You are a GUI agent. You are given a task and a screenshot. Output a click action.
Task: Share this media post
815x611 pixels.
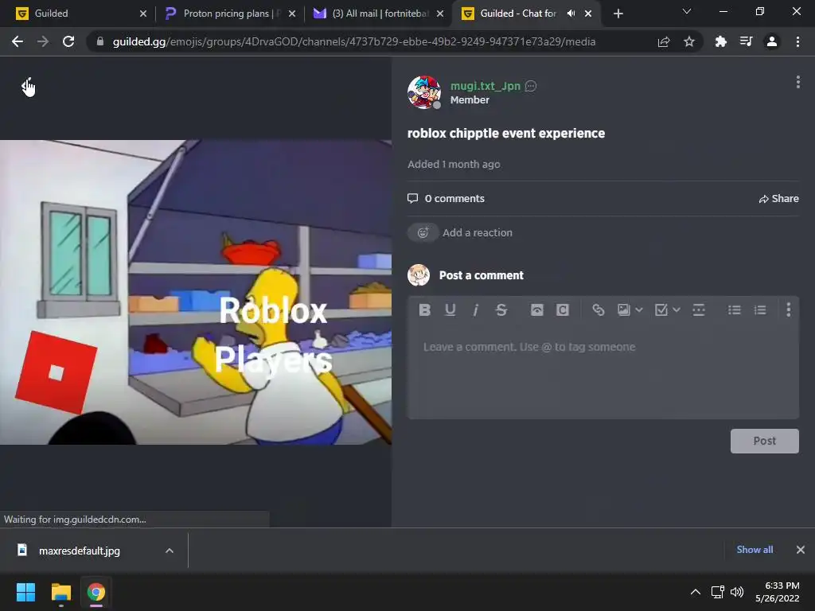(x=778, y=198)
